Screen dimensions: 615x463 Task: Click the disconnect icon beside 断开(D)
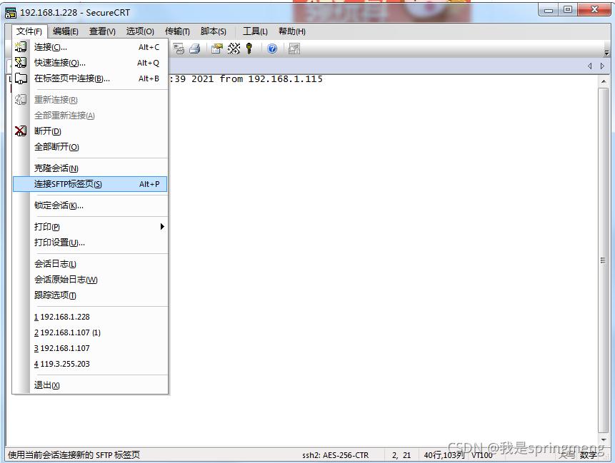click(x=21, y=131)
